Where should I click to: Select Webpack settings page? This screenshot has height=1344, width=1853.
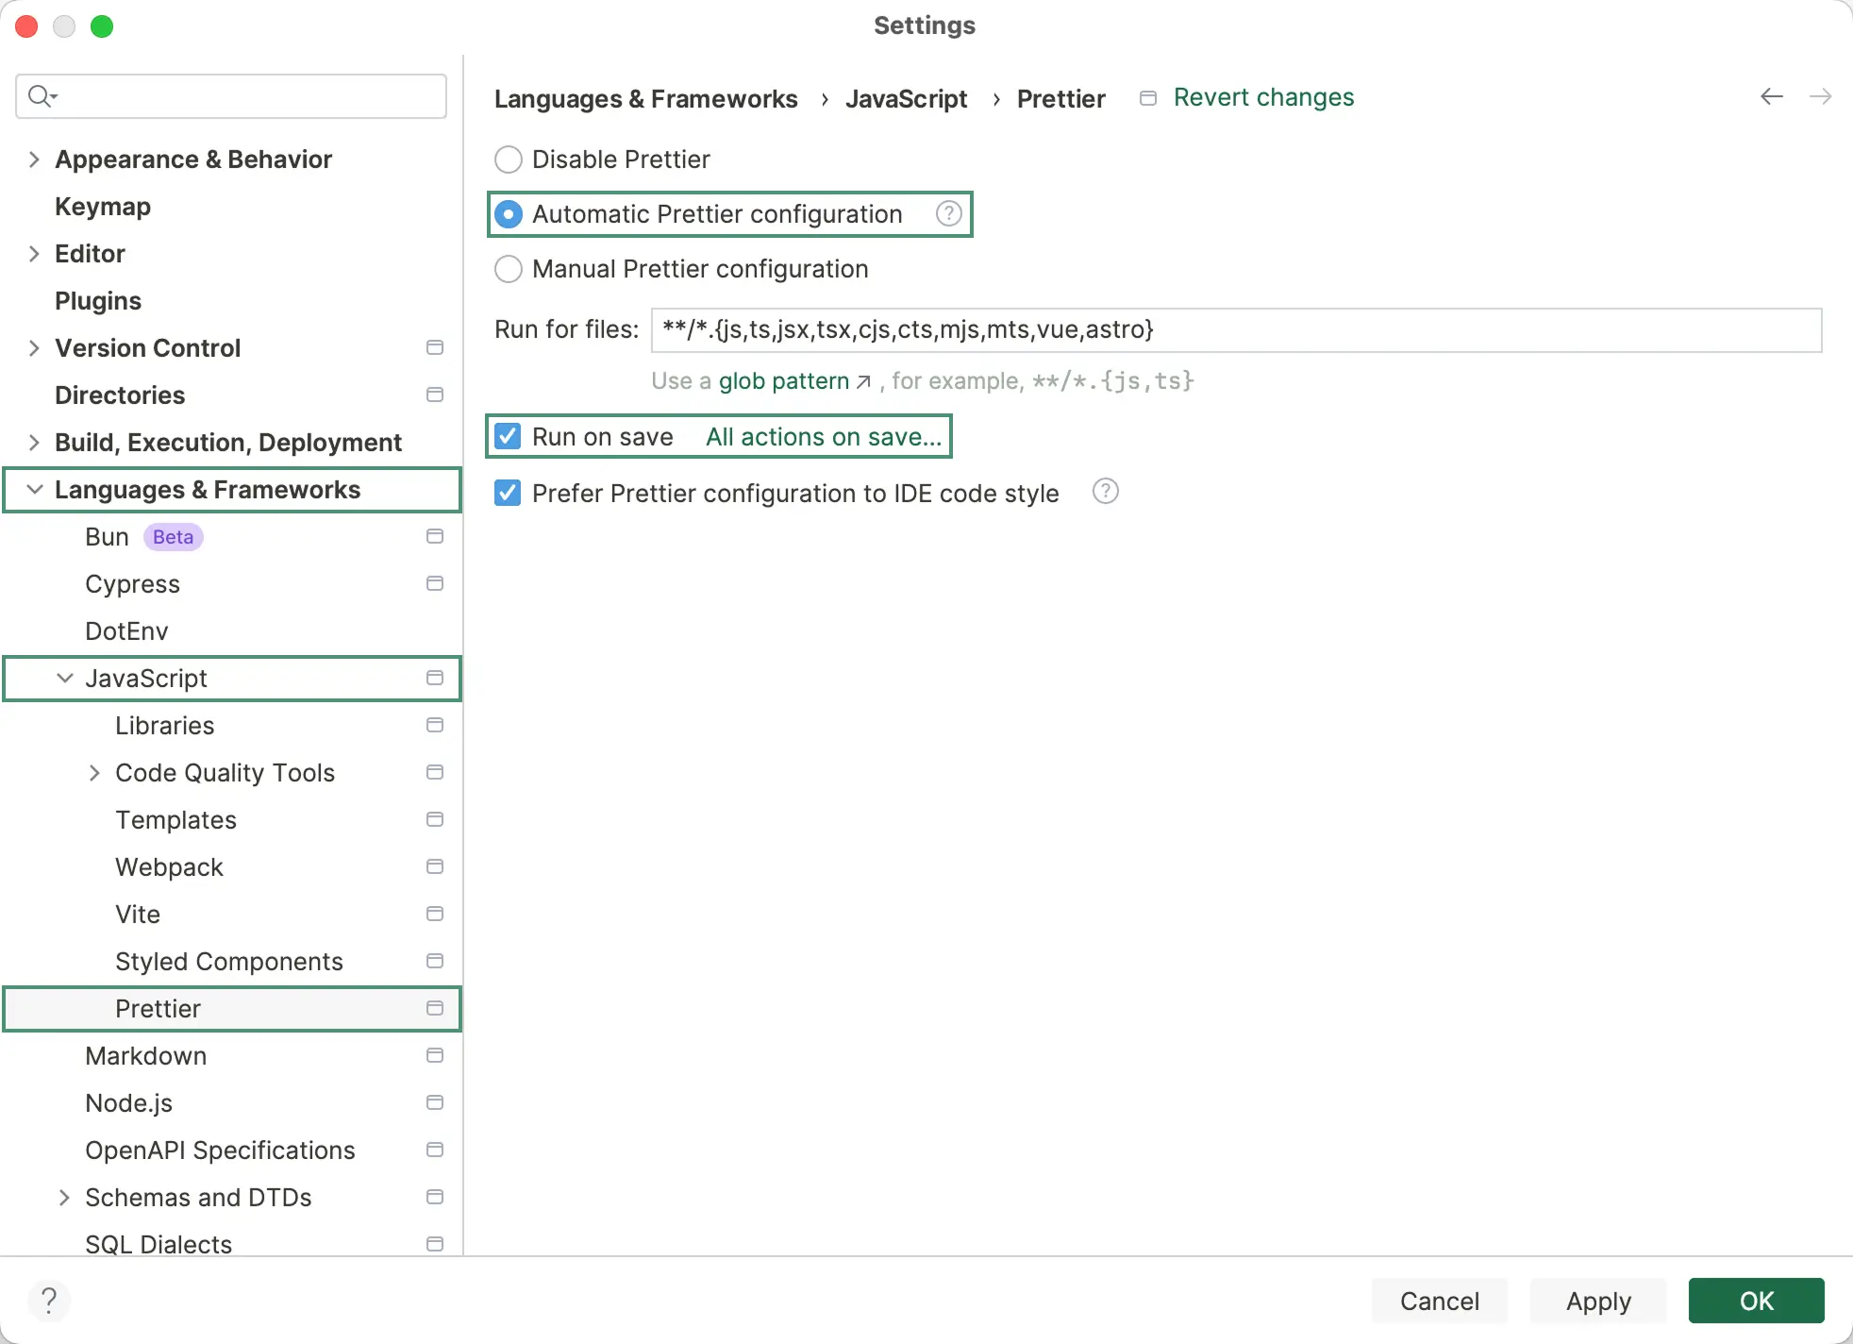[x=169, y=866]
